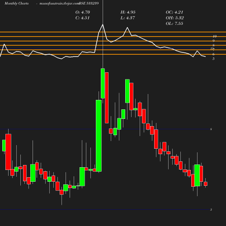Click the close value 'C: 4.51'
This screenshot has height=226, width=226.
click(82, 18)
